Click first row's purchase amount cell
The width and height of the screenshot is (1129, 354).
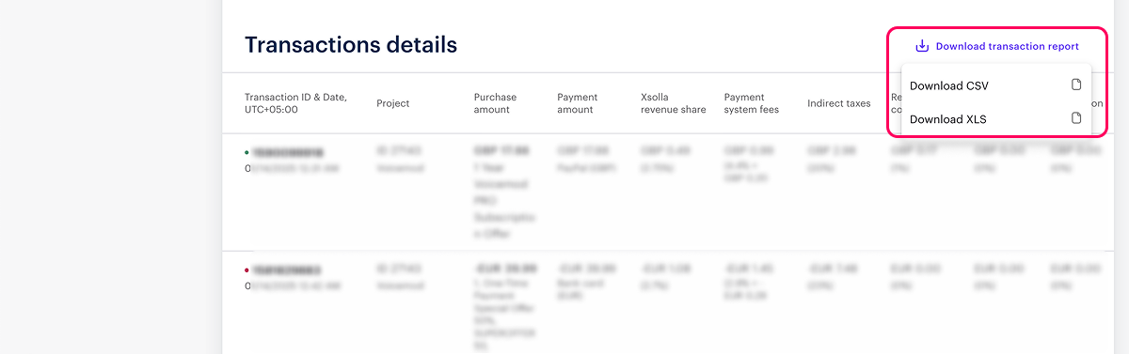[504, 183]
